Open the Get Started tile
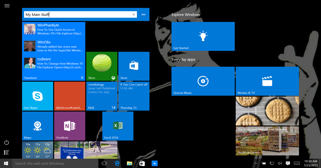 [x=203, y=36]
